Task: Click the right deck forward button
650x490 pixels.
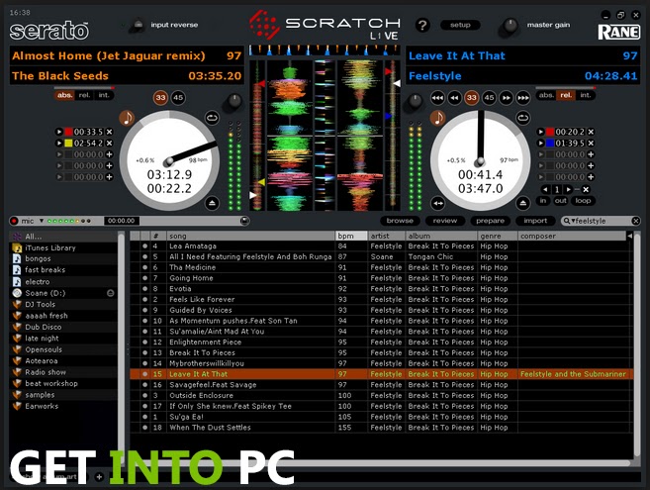Action: [x=507, y=98]
